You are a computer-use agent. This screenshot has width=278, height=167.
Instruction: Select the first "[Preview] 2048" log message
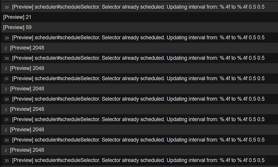pos(27,48)
